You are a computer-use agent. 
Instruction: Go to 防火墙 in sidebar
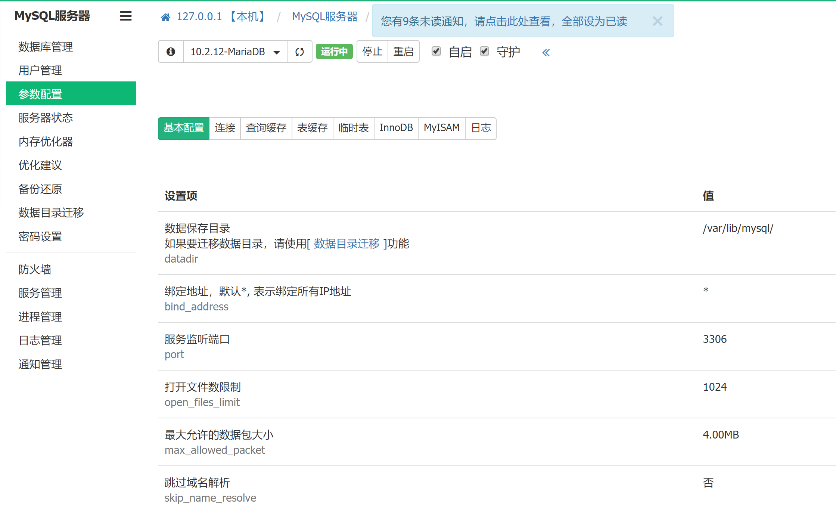pos(35,269)
